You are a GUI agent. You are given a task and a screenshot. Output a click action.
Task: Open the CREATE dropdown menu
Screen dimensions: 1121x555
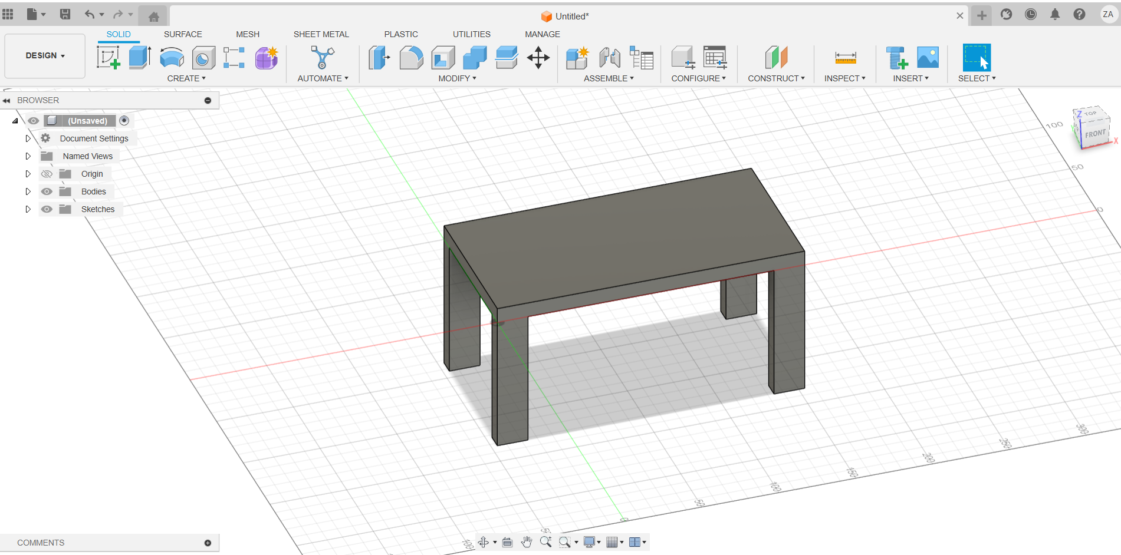pyautogui.click(x=186, y=78)
